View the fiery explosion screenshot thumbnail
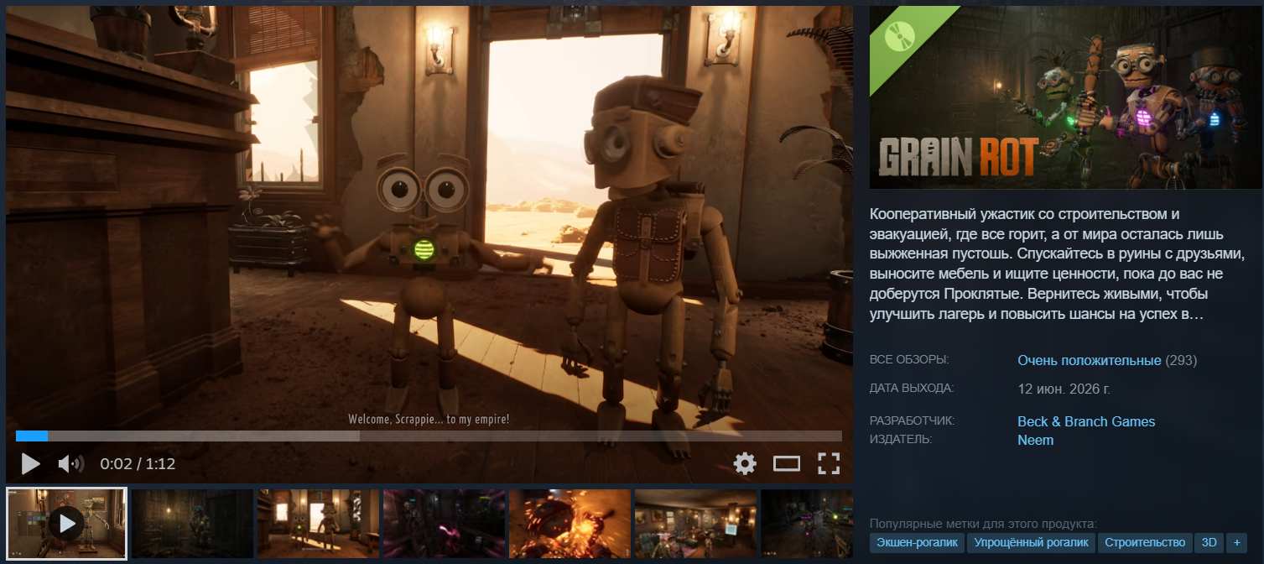1264x564 pixels. (x=570, y=524)
